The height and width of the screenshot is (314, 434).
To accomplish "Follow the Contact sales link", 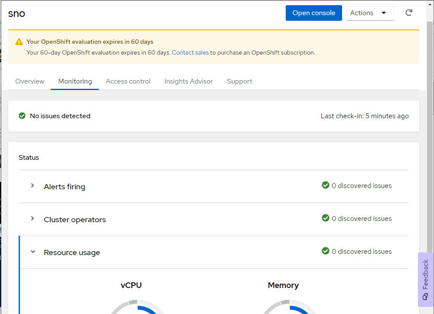I will (x=190, y=52).
